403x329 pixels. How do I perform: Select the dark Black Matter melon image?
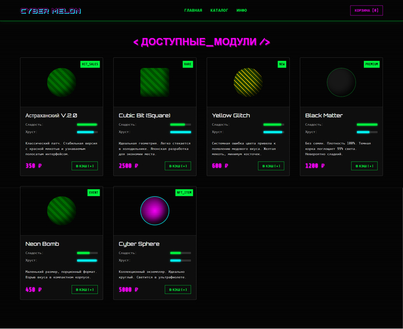(341, 82)
